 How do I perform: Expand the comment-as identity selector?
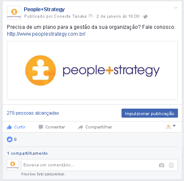[171, 127]
